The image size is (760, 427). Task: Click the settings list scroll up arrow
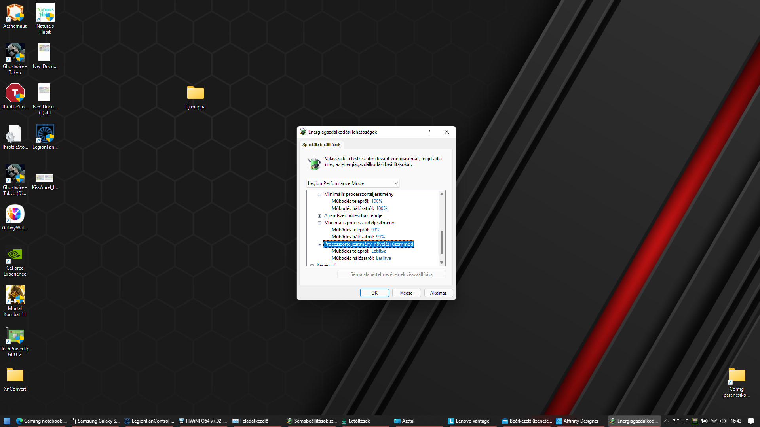pos(442,194)
